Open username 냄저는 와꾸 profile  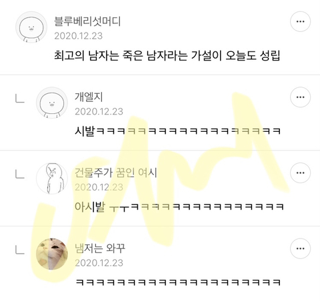coord(100,248)
